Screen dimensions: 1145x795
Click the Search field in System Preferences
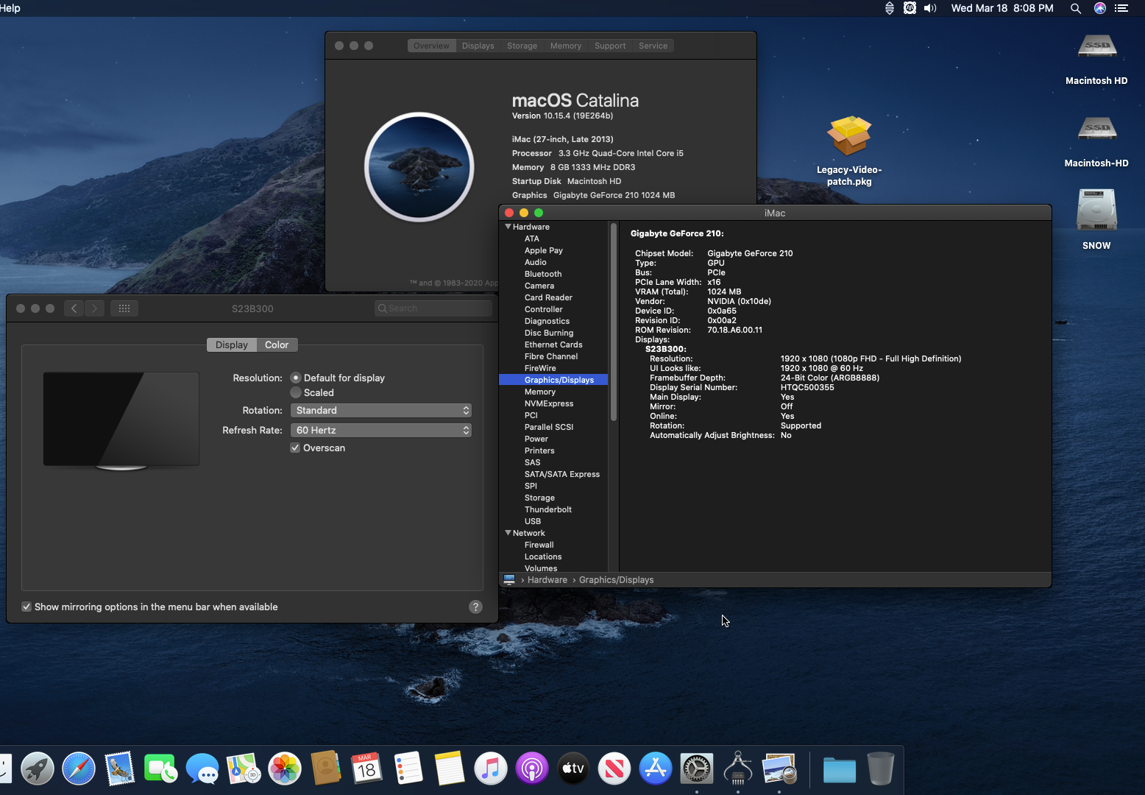coord(433,308)
